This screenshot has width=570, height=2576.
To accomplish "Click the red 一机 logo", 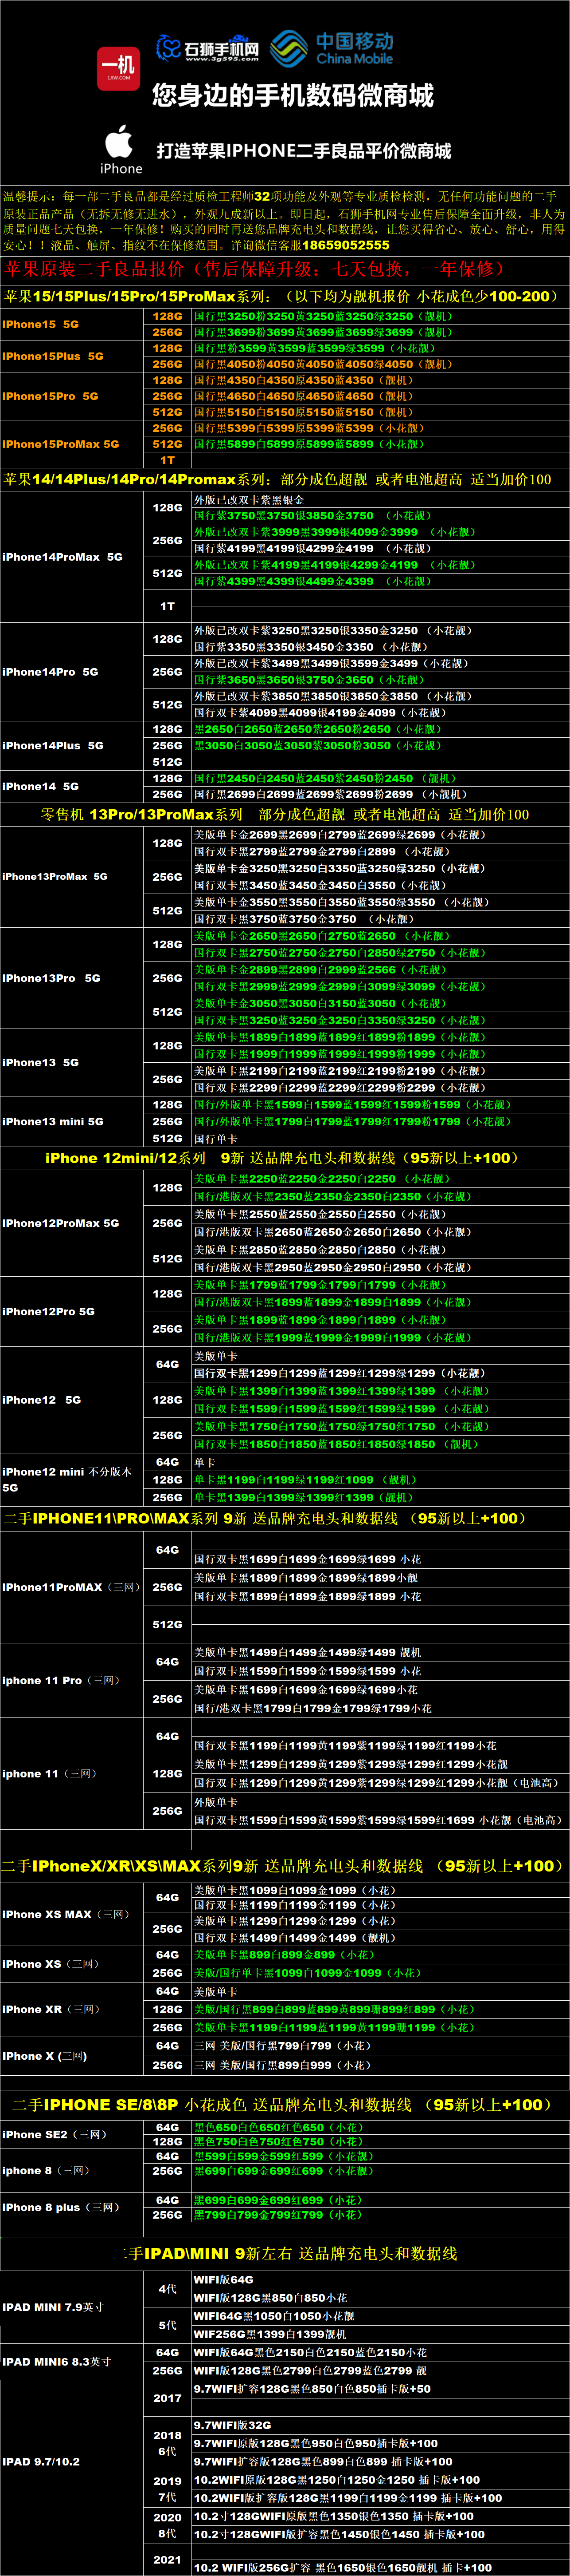I will [x=118, y=68].
